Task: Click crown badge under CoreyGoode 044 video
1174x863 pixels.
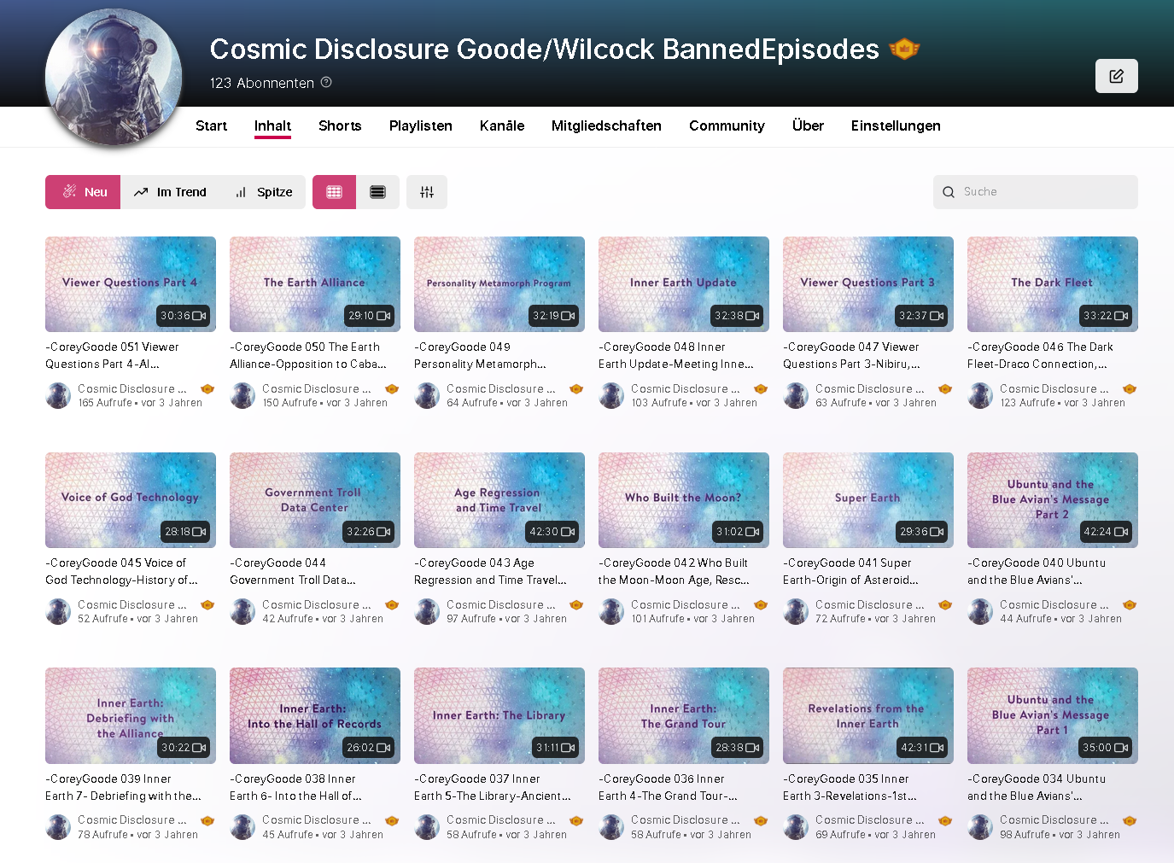Action: [392, 604]
